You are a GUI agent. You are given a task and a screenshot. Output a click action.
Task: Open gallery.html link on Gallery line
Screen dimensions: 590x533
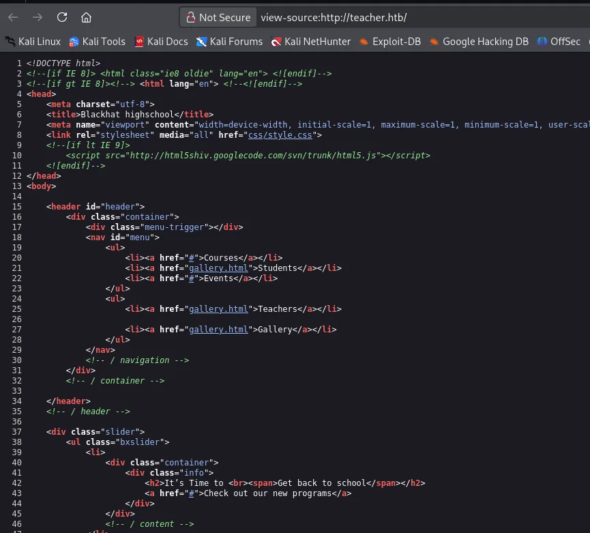click(x=218, y=330)
